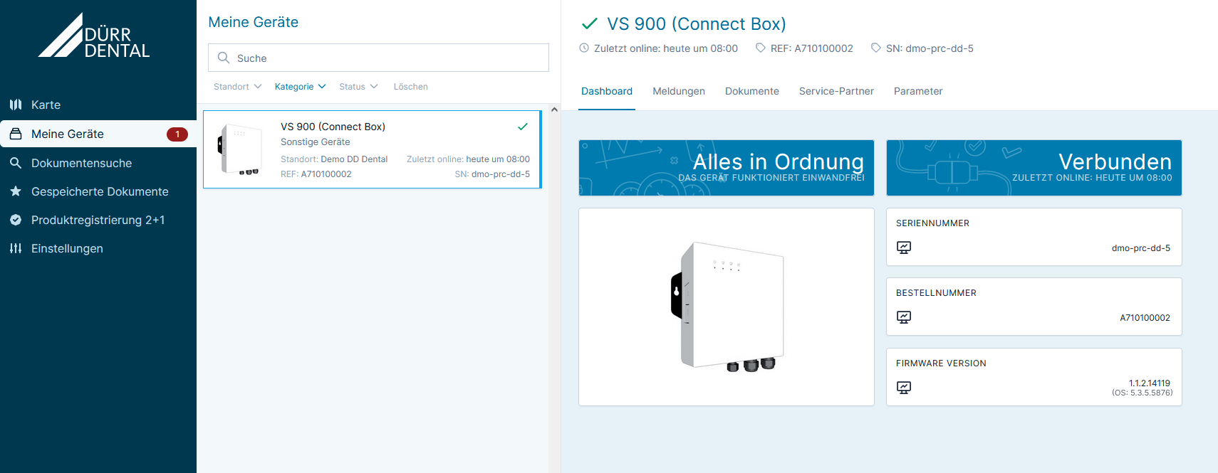Click the Dürr Dental logo
This screenshot has width=1218, height=473.
point(94,35)
